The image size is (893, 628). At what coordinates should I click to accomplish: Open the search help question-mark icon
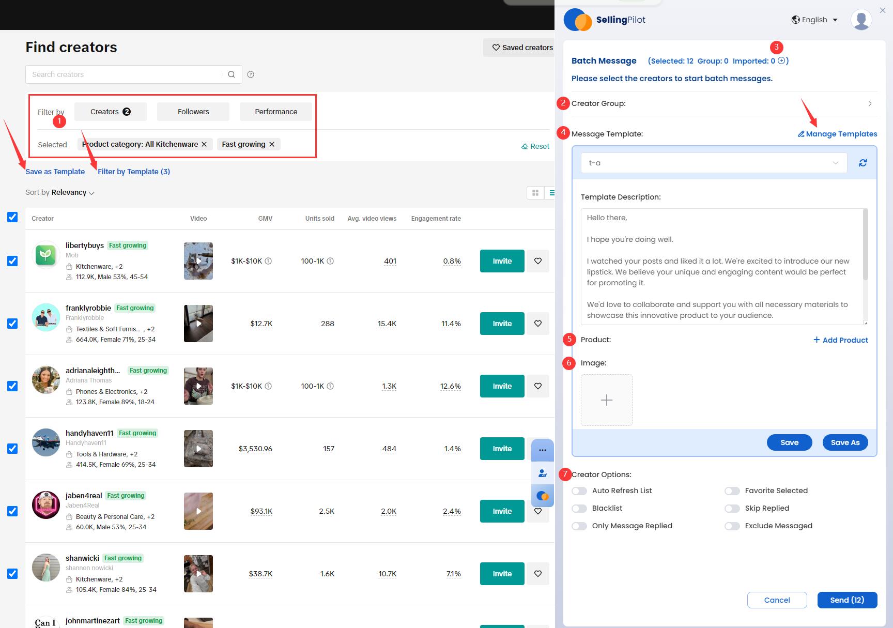pyautogui.click(x=251, y=74)
